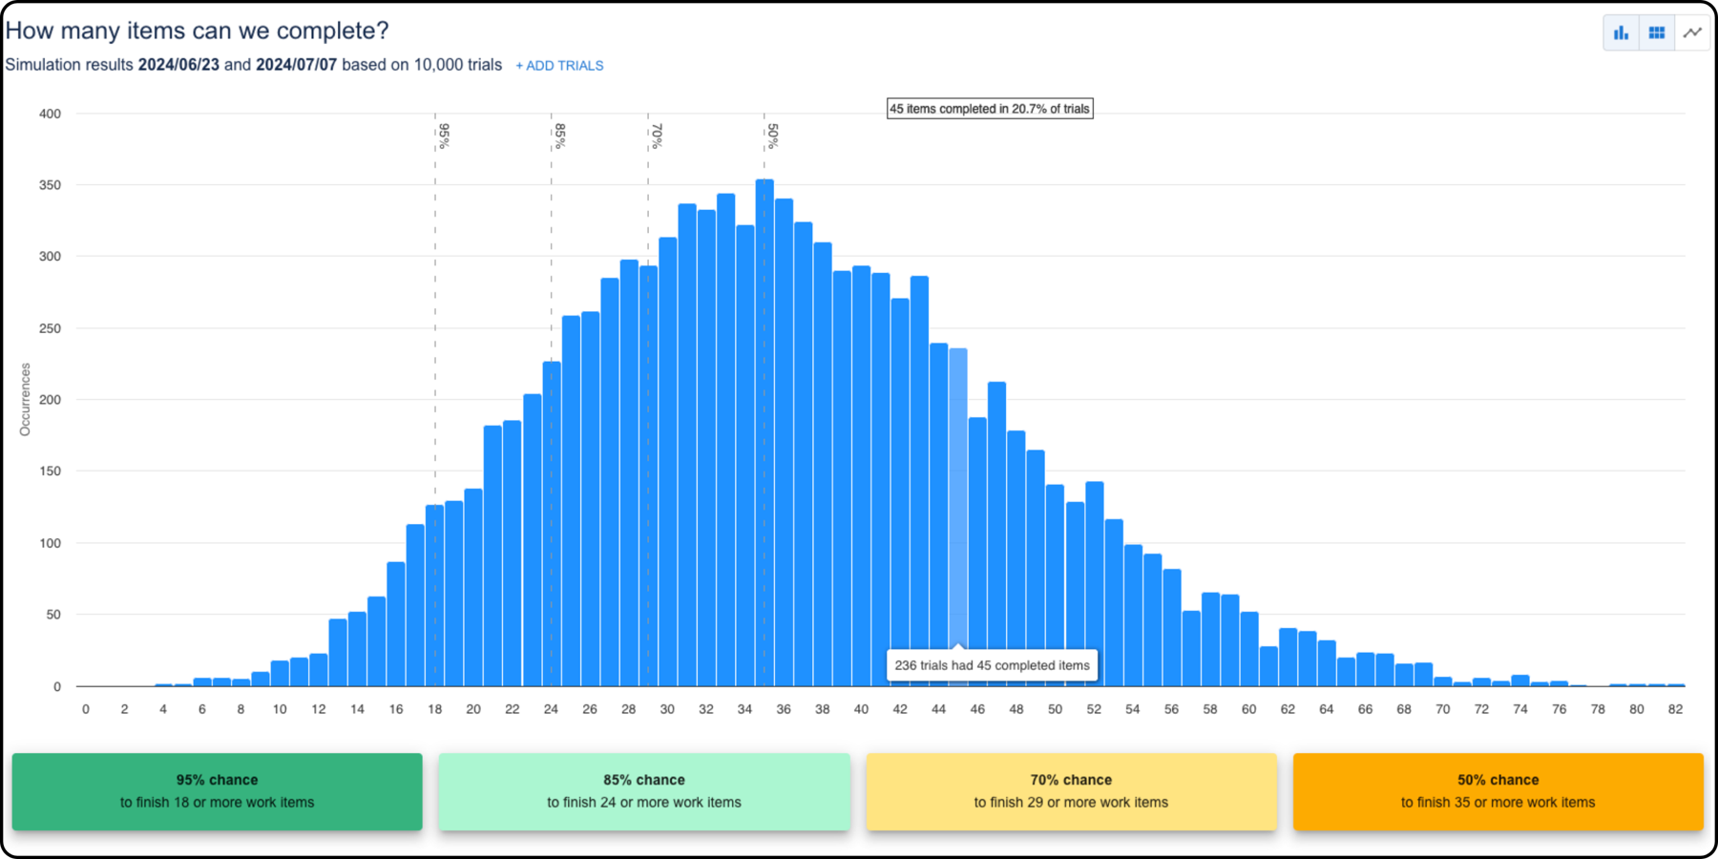Click the '45 items completed in 20.7%' annotation

pos(989,109)
